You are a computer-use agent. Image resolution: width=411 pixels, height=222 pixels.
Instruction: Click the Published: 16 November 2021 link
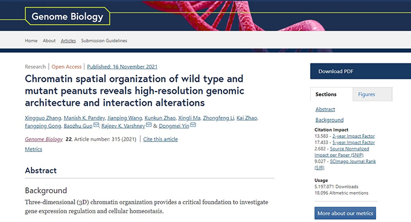coord(122,67)
